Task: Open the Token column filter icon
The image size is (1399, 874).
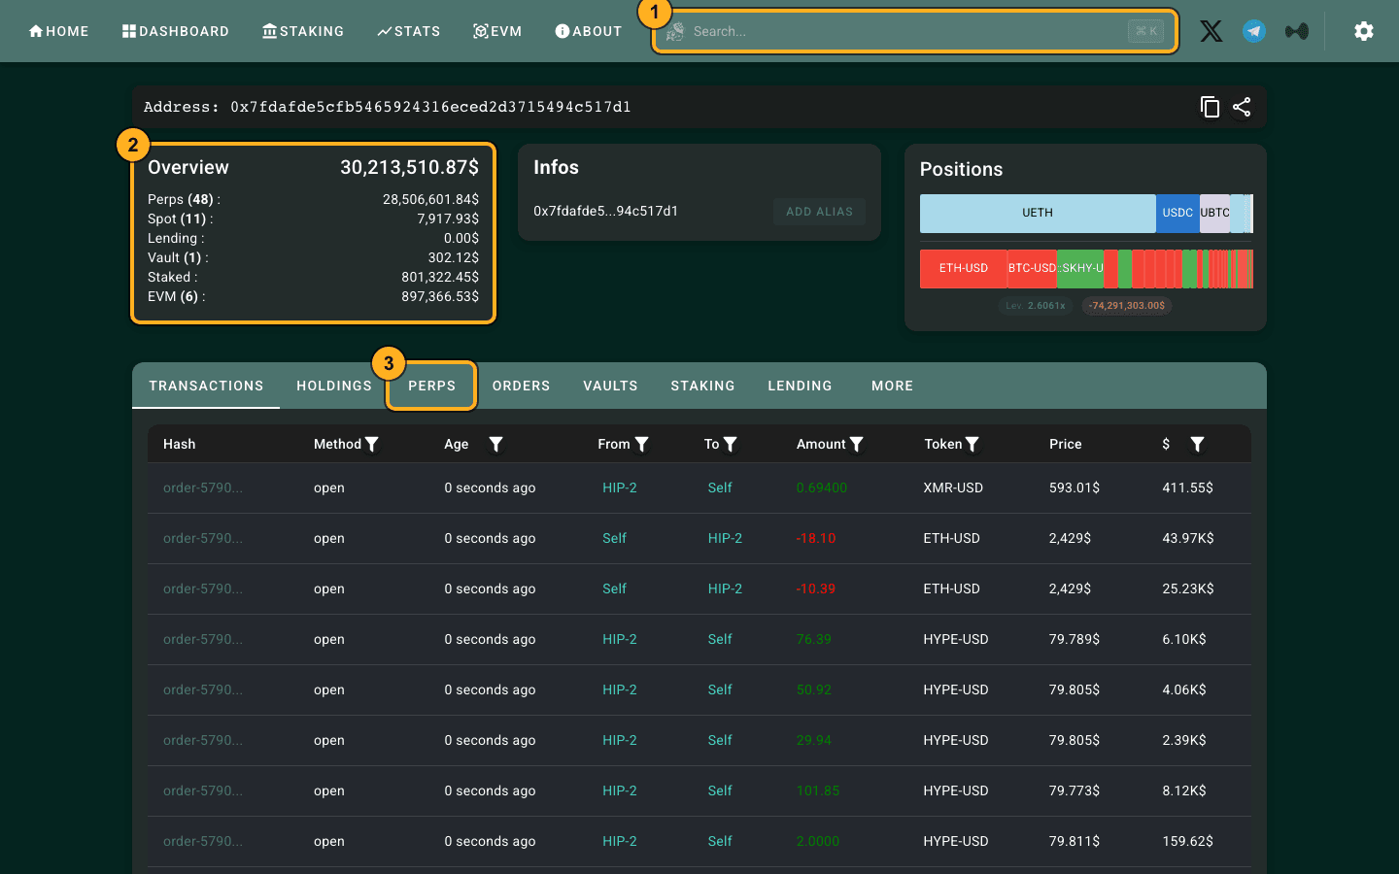Action: click(972, 444)
